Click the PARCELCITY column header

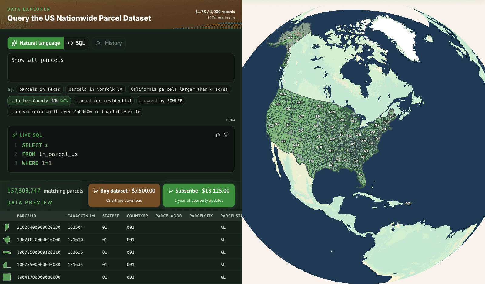click(201, 216)
